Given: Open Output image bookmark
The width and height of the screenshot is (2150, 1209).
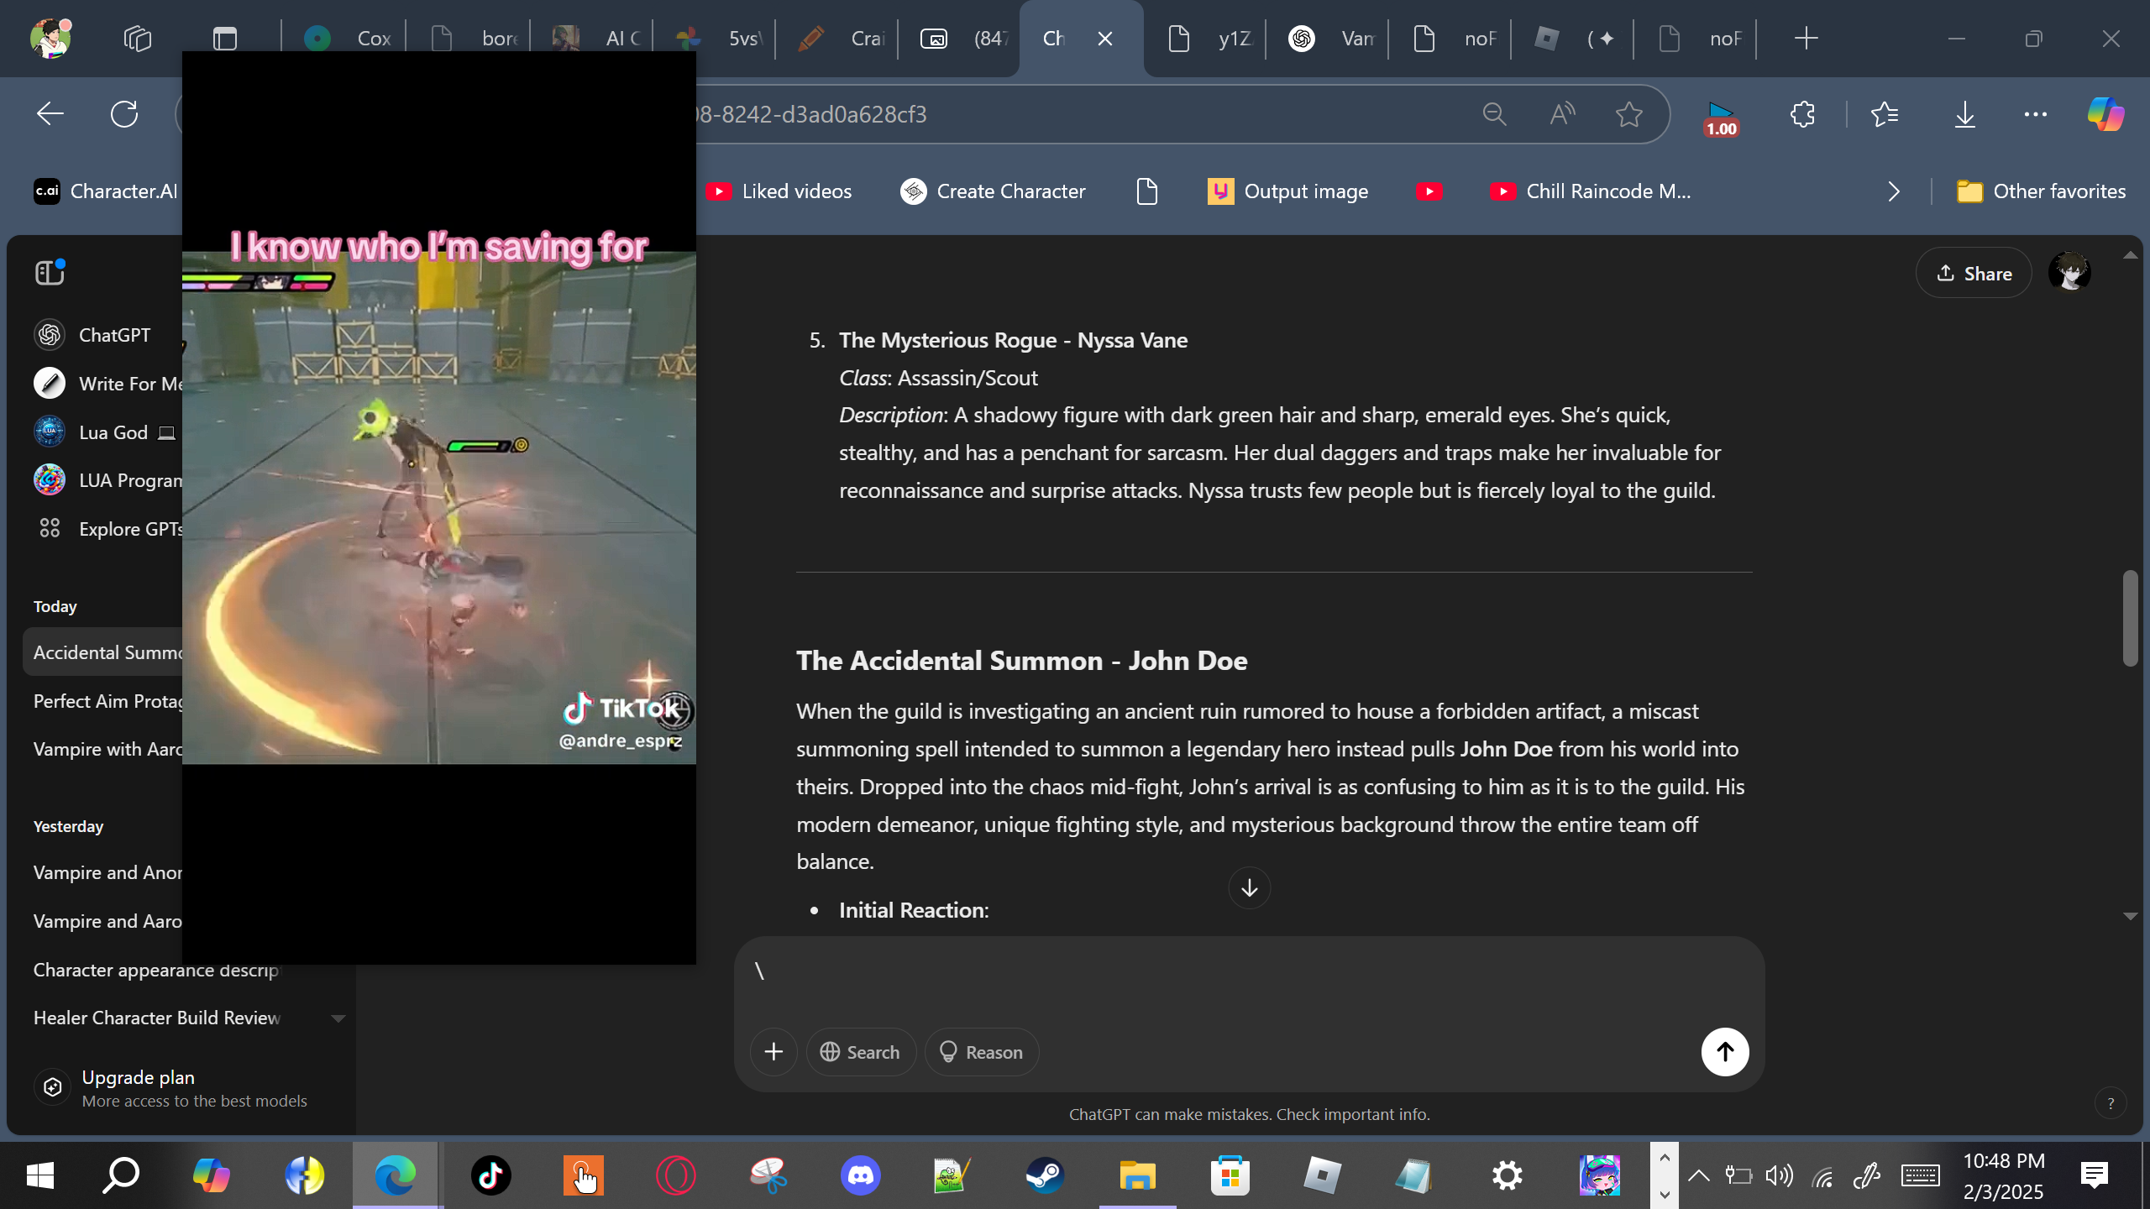Looking at the screenshot, I should 1287,191.
